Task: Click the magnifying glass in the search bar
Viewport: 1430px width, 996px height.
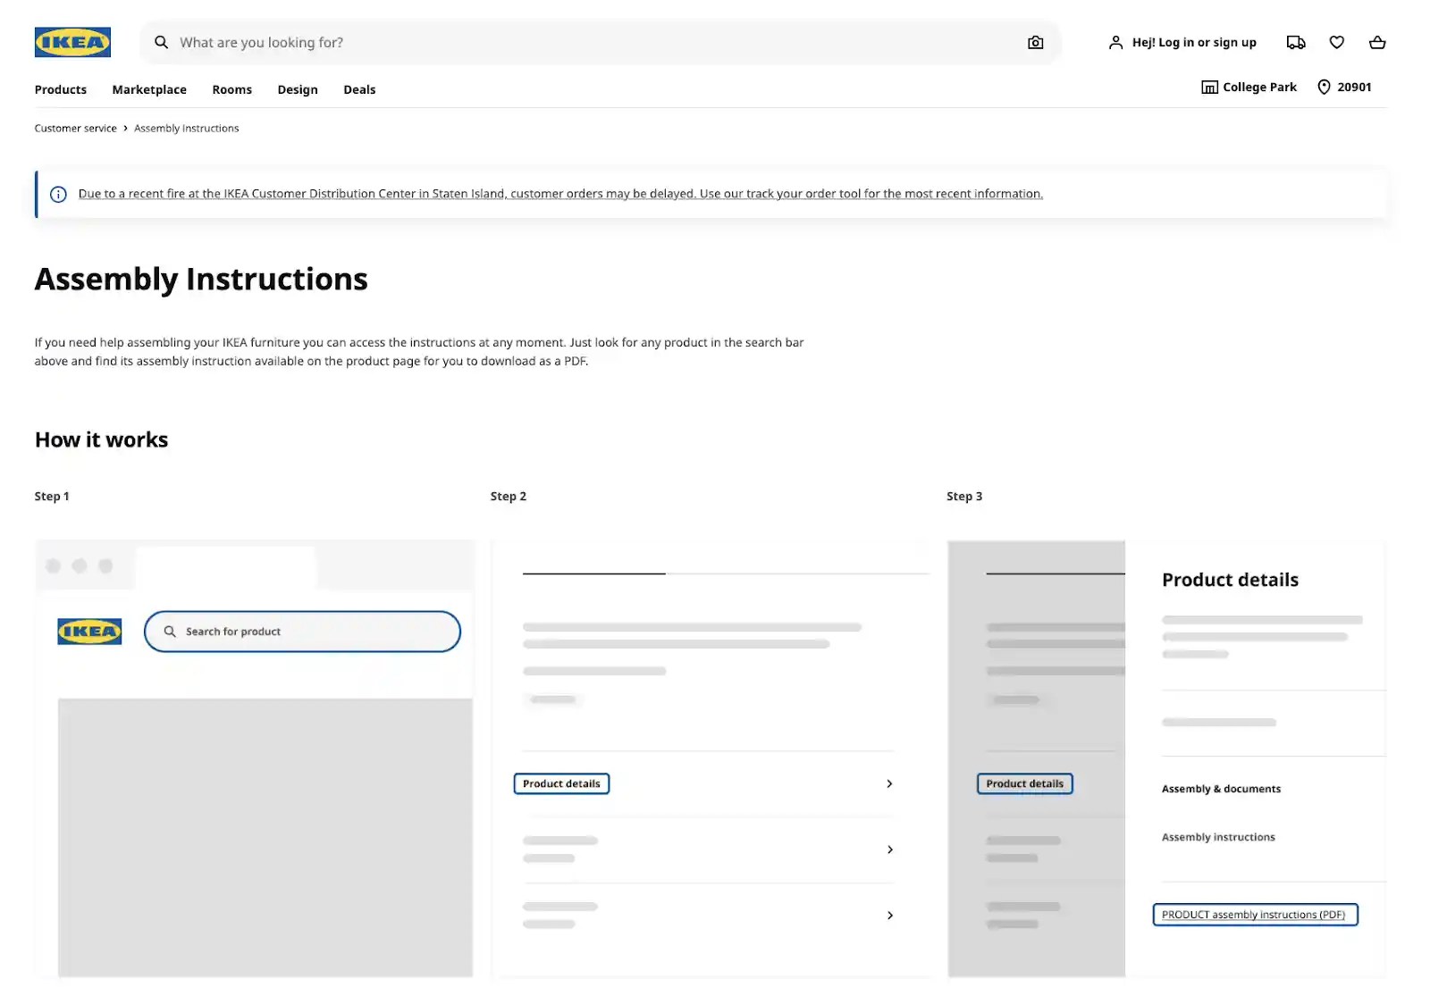Action: pyautogui.click(x=162, y=42)
